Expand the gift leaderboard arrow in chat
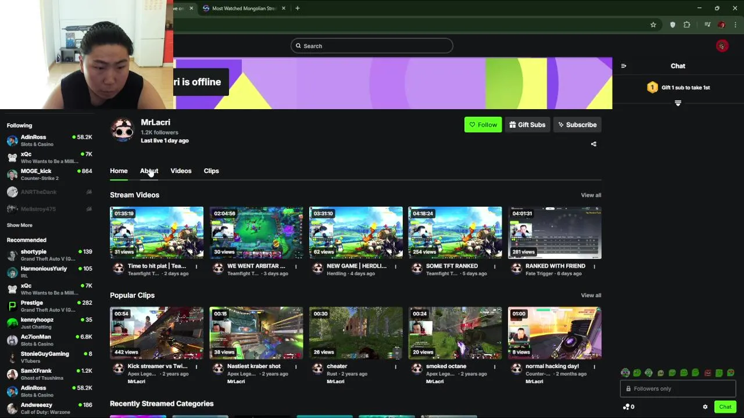744x418 pixels. coord(678,103)
